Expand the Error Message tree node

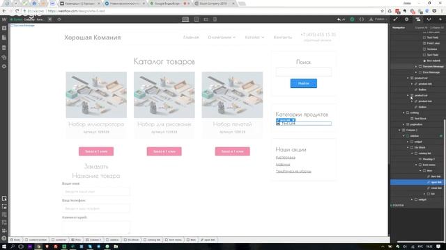[x=416, y=72]
